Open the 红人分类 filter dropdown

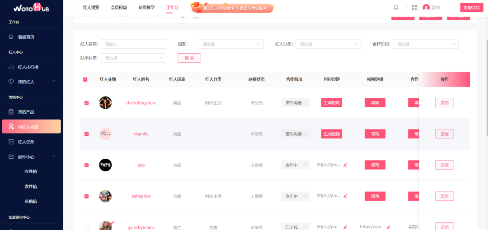328,44
